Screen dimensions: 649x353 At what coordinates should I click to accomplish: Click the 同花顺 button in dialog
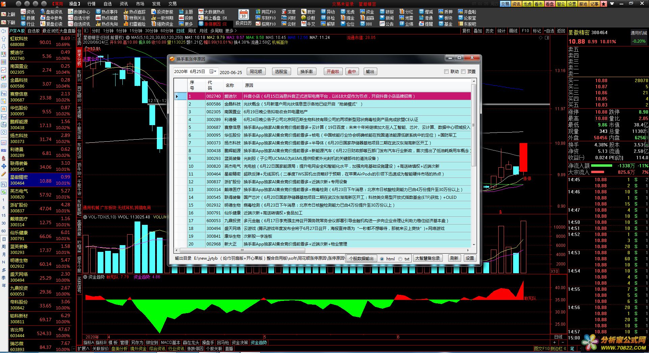[256, 71]
